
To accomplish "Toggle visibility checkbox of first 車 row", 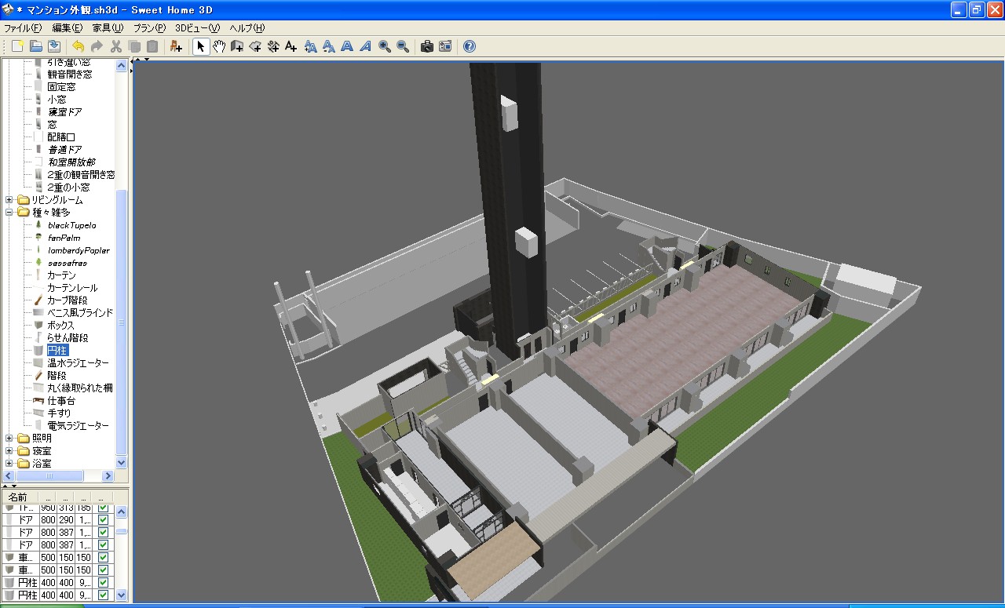I will click(x=103, y=557).
